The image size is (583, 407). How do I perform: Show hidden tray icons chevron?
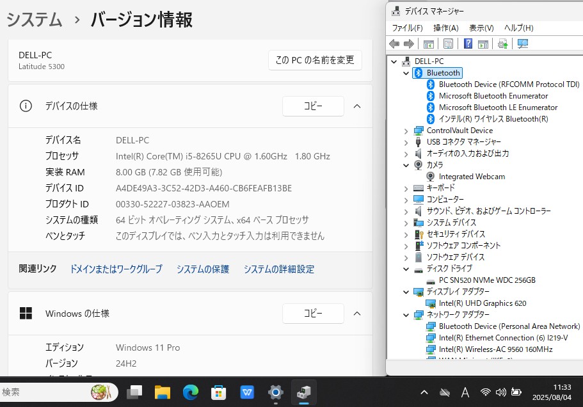pyautogui.click(x=424, y=392)
